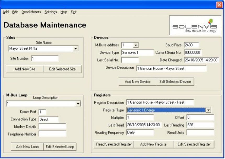Click the Register Description field
Screen dimensions: 225x159
tap(160, 102)
